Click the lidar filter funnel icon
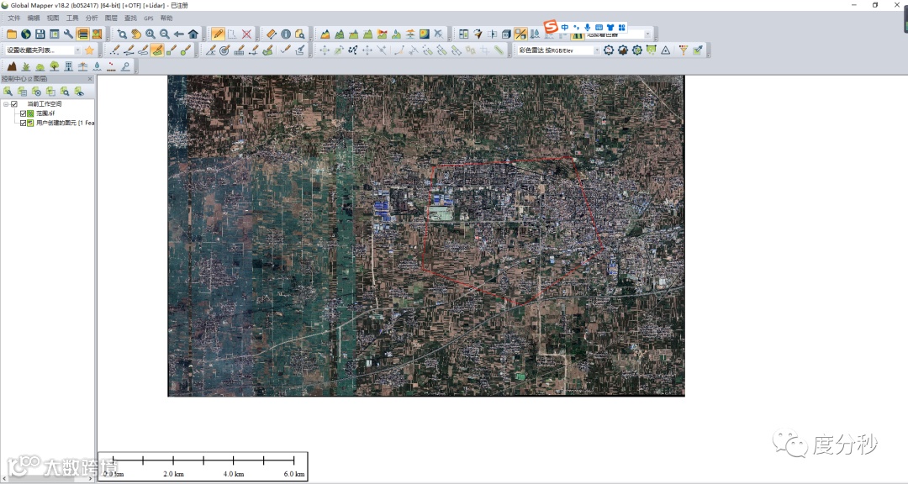 tap(684, 50)
